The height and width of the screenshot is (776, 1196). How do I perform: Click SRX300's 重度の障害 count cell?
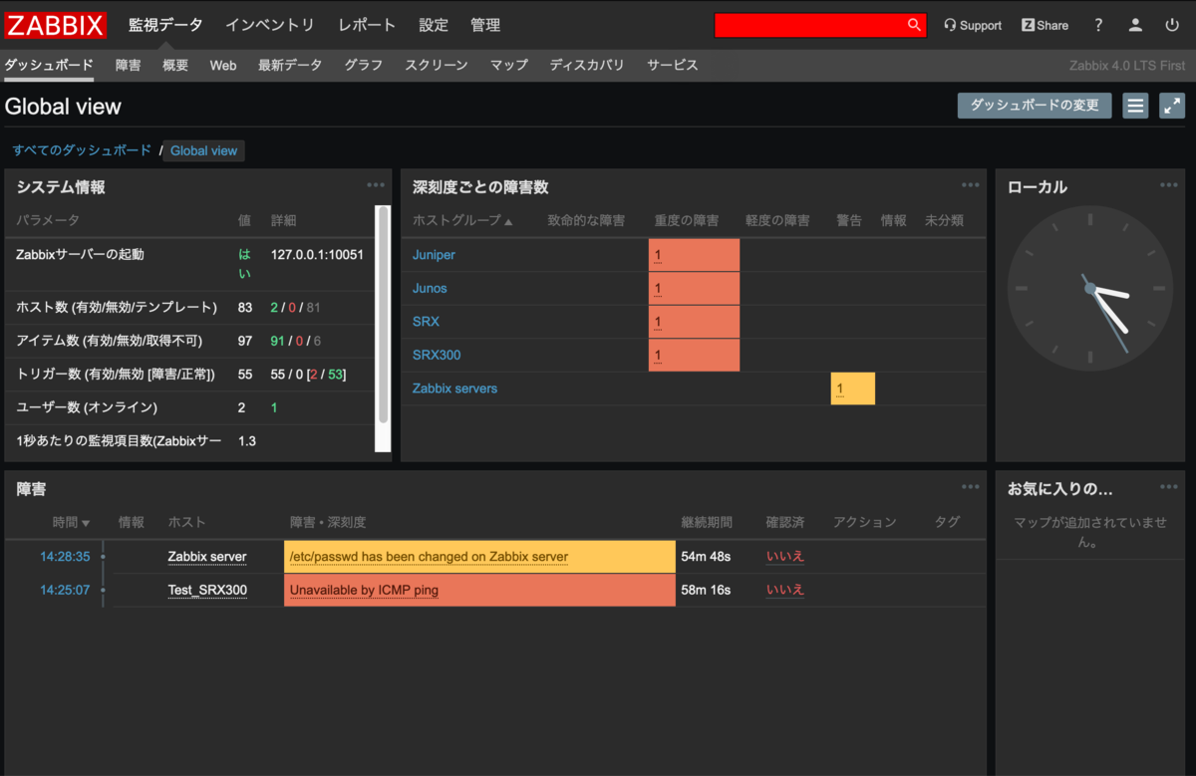(x=694, y=355)
